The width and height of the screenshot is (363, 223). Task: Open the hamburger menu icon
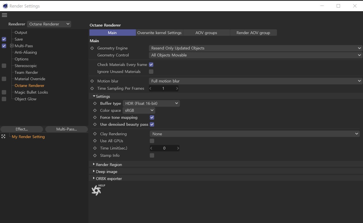tap(4, 15)
